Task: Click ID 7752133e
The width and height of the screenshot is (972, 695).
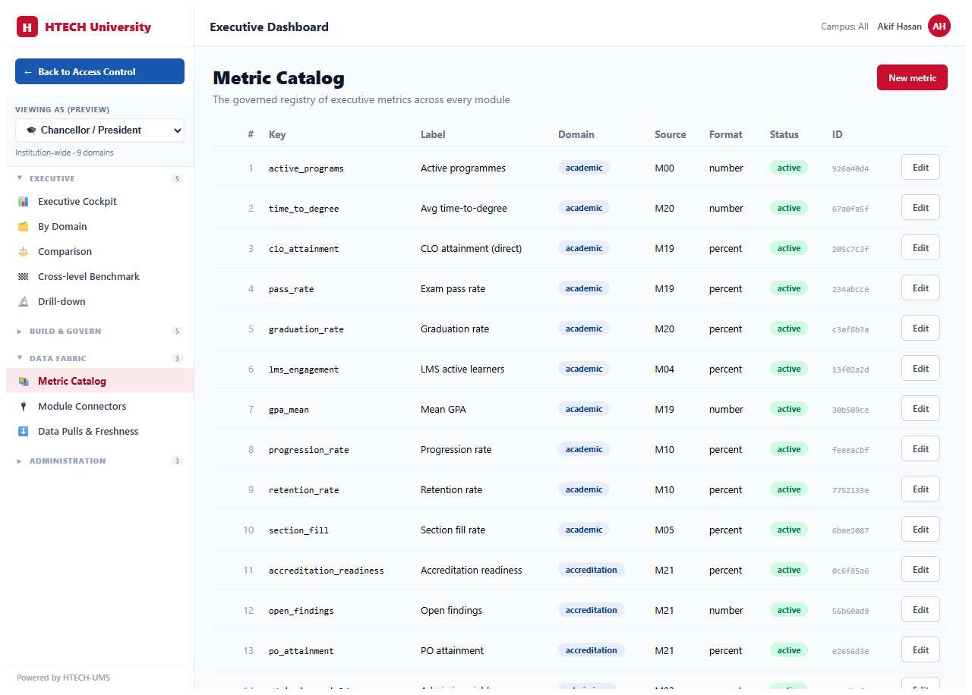Action: tap(850, 490)
